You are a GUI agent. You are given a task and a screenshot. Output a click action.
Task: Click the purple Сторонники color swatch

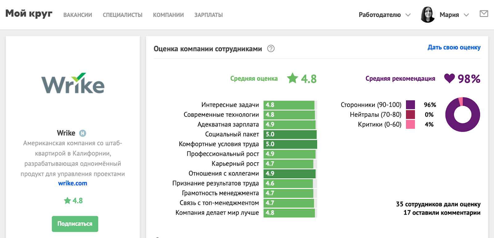click(410, 105)
